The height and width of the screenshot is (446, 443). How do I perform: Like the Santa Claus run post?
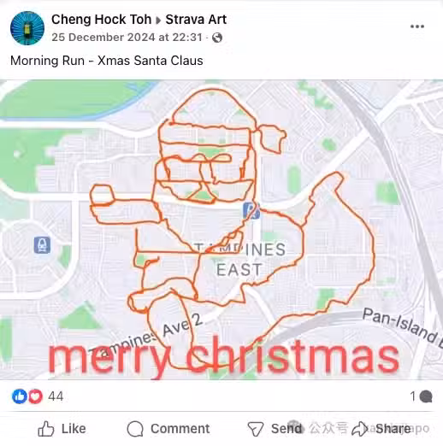tap(62, 429)
